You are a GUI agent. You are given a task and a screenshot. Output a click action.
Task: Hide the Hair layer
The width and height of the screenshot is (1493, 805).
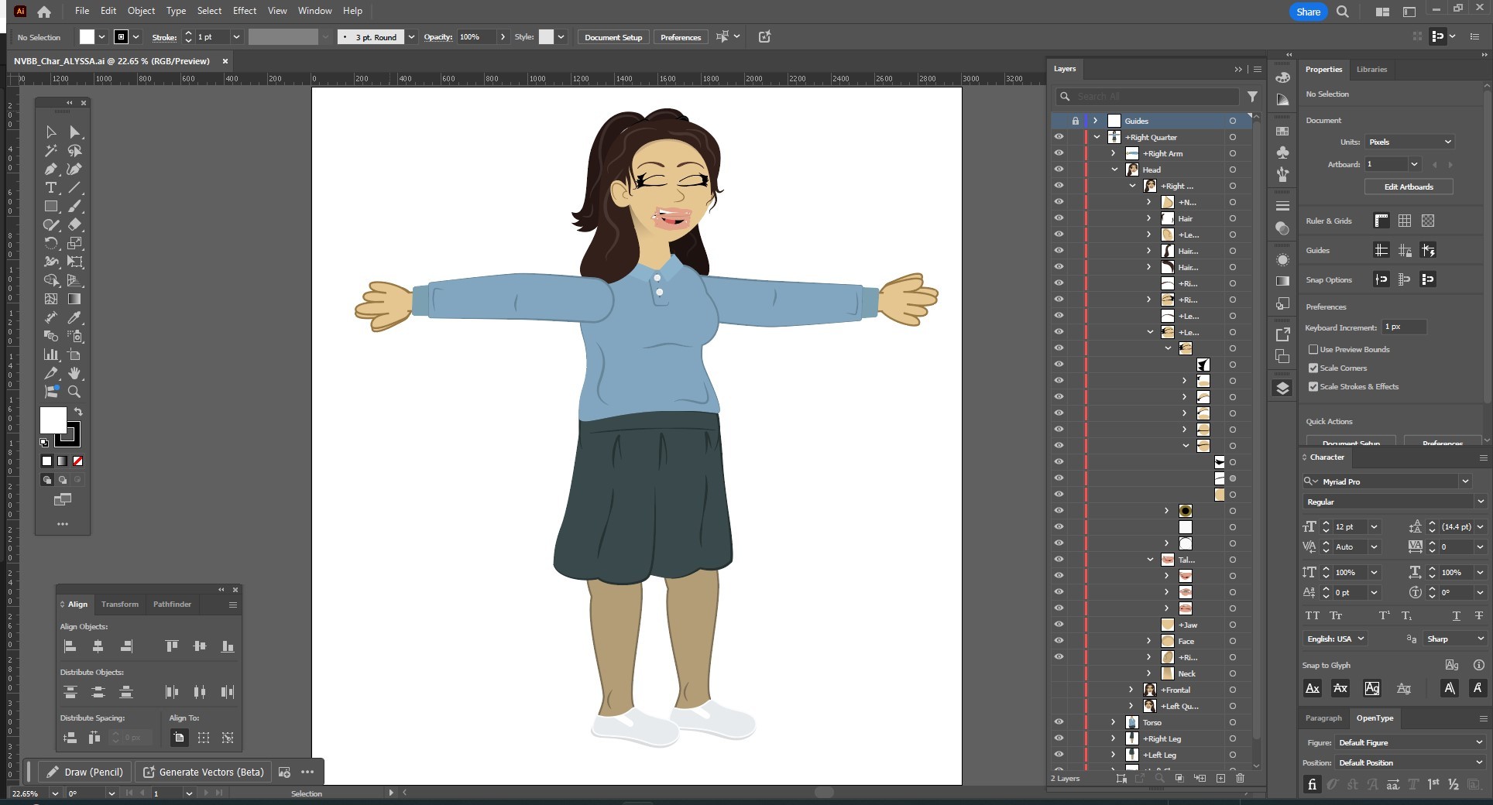[1059, 218]
